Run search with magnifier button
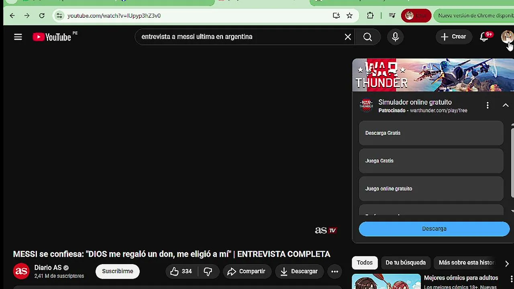 click(367, 37)
